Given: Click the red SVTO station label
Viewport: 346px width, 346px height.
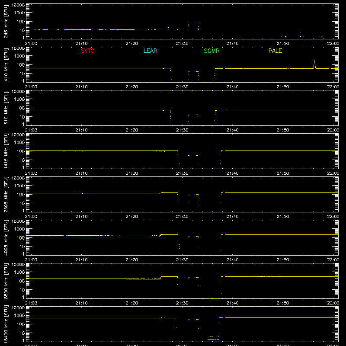Looking at the screenshot, I should click(88, 51).
